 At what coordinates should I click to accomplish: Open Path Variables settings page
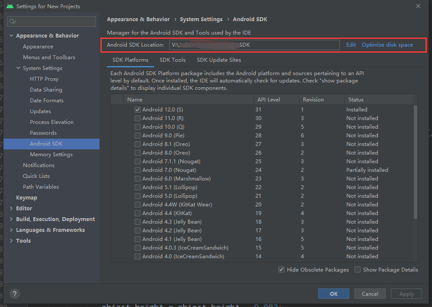pos(41,187)
